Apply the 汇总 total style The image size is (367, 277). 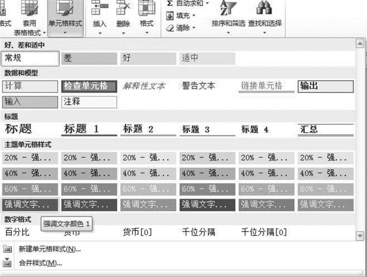coord(326,130)
